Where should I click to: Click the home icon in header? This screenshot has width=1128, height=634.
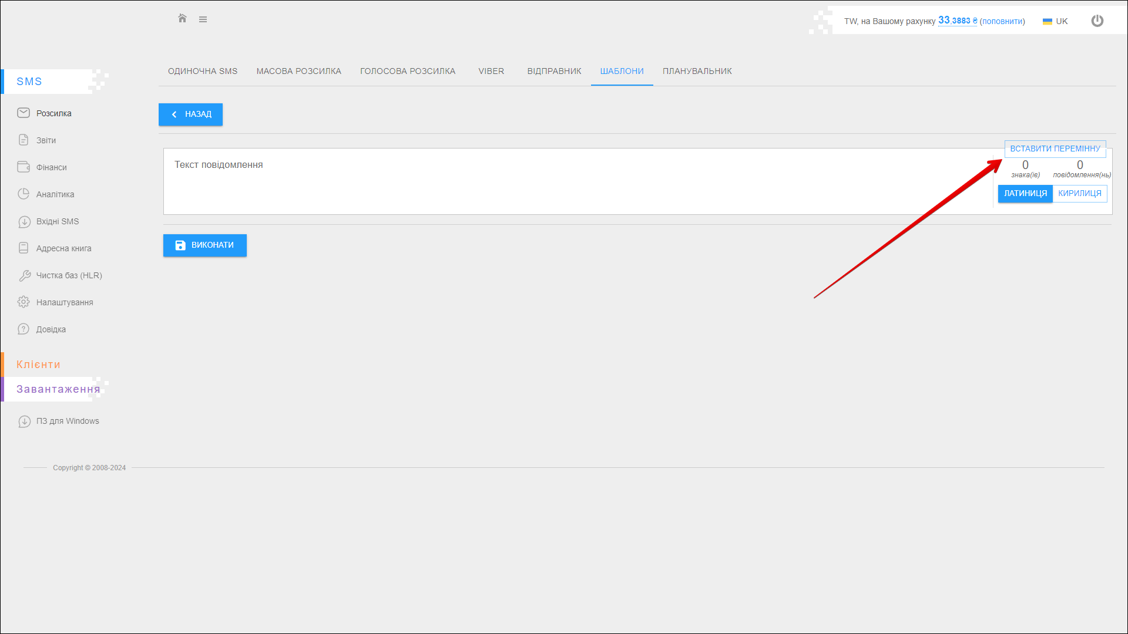182,19
